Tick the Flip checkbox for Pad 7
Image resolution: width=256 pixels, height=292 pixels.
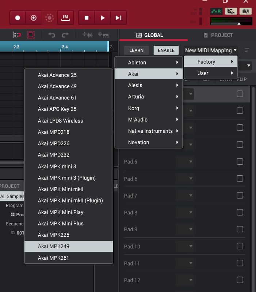pos(240,195)
